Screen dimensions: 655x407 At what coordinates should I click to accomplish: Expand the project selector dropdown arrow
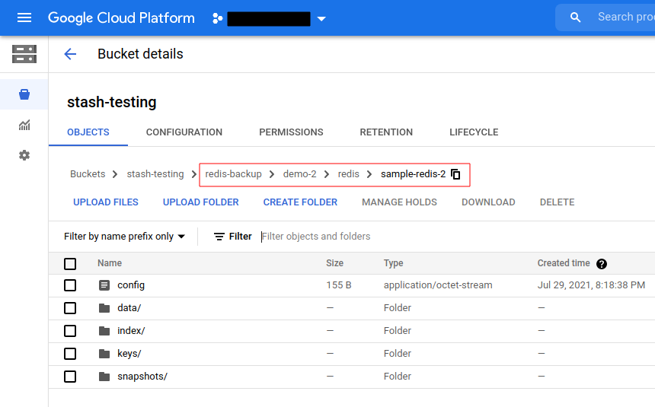(x=321, y=18)
